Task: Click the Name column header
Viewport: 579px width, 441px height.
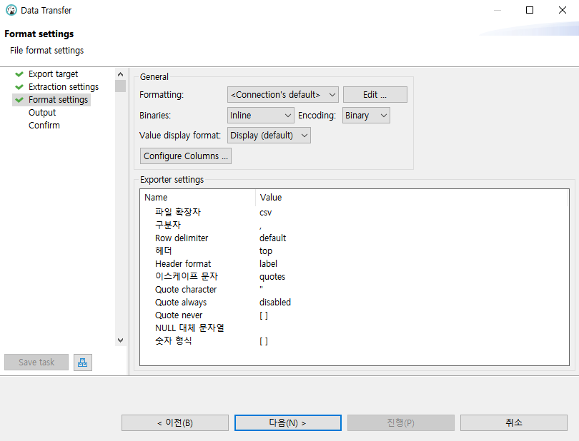Action: pyautogui.click(x=198, y=198)
